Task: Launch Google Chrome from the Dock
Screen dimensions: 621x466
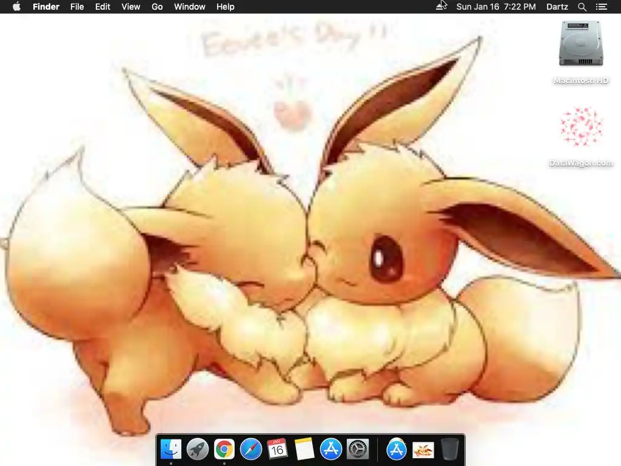Action: click(224, 449)
